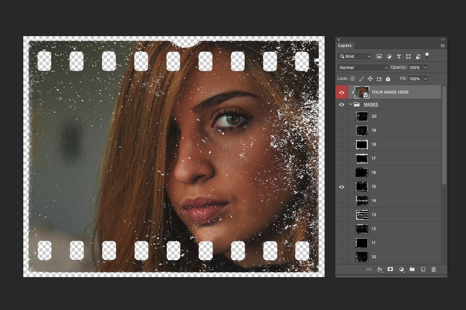
Task: Click the Opacity value field
Action: click(x=415, y=68)
